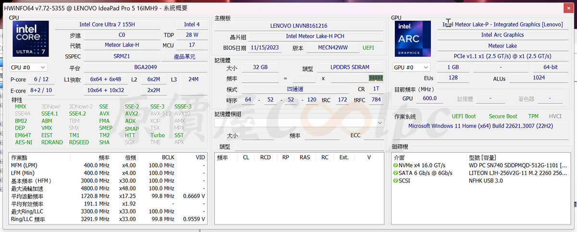Click the PCIe v1.1 x1 bus field
This screenshot has height=232, width=577.
coord(502,57)
